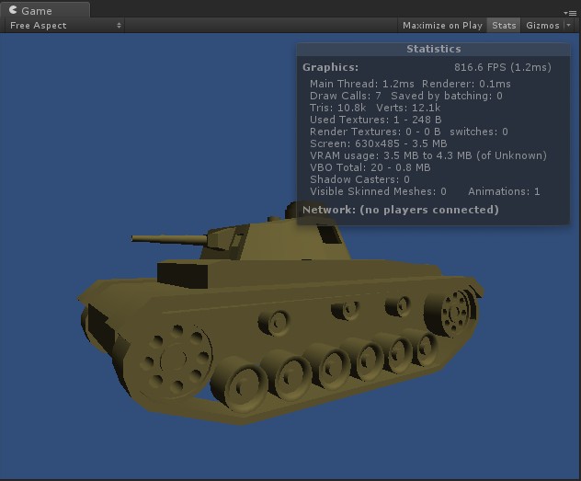Click the tank's large front drive sprocket
The image size is (581, 481).
point(174,359)
